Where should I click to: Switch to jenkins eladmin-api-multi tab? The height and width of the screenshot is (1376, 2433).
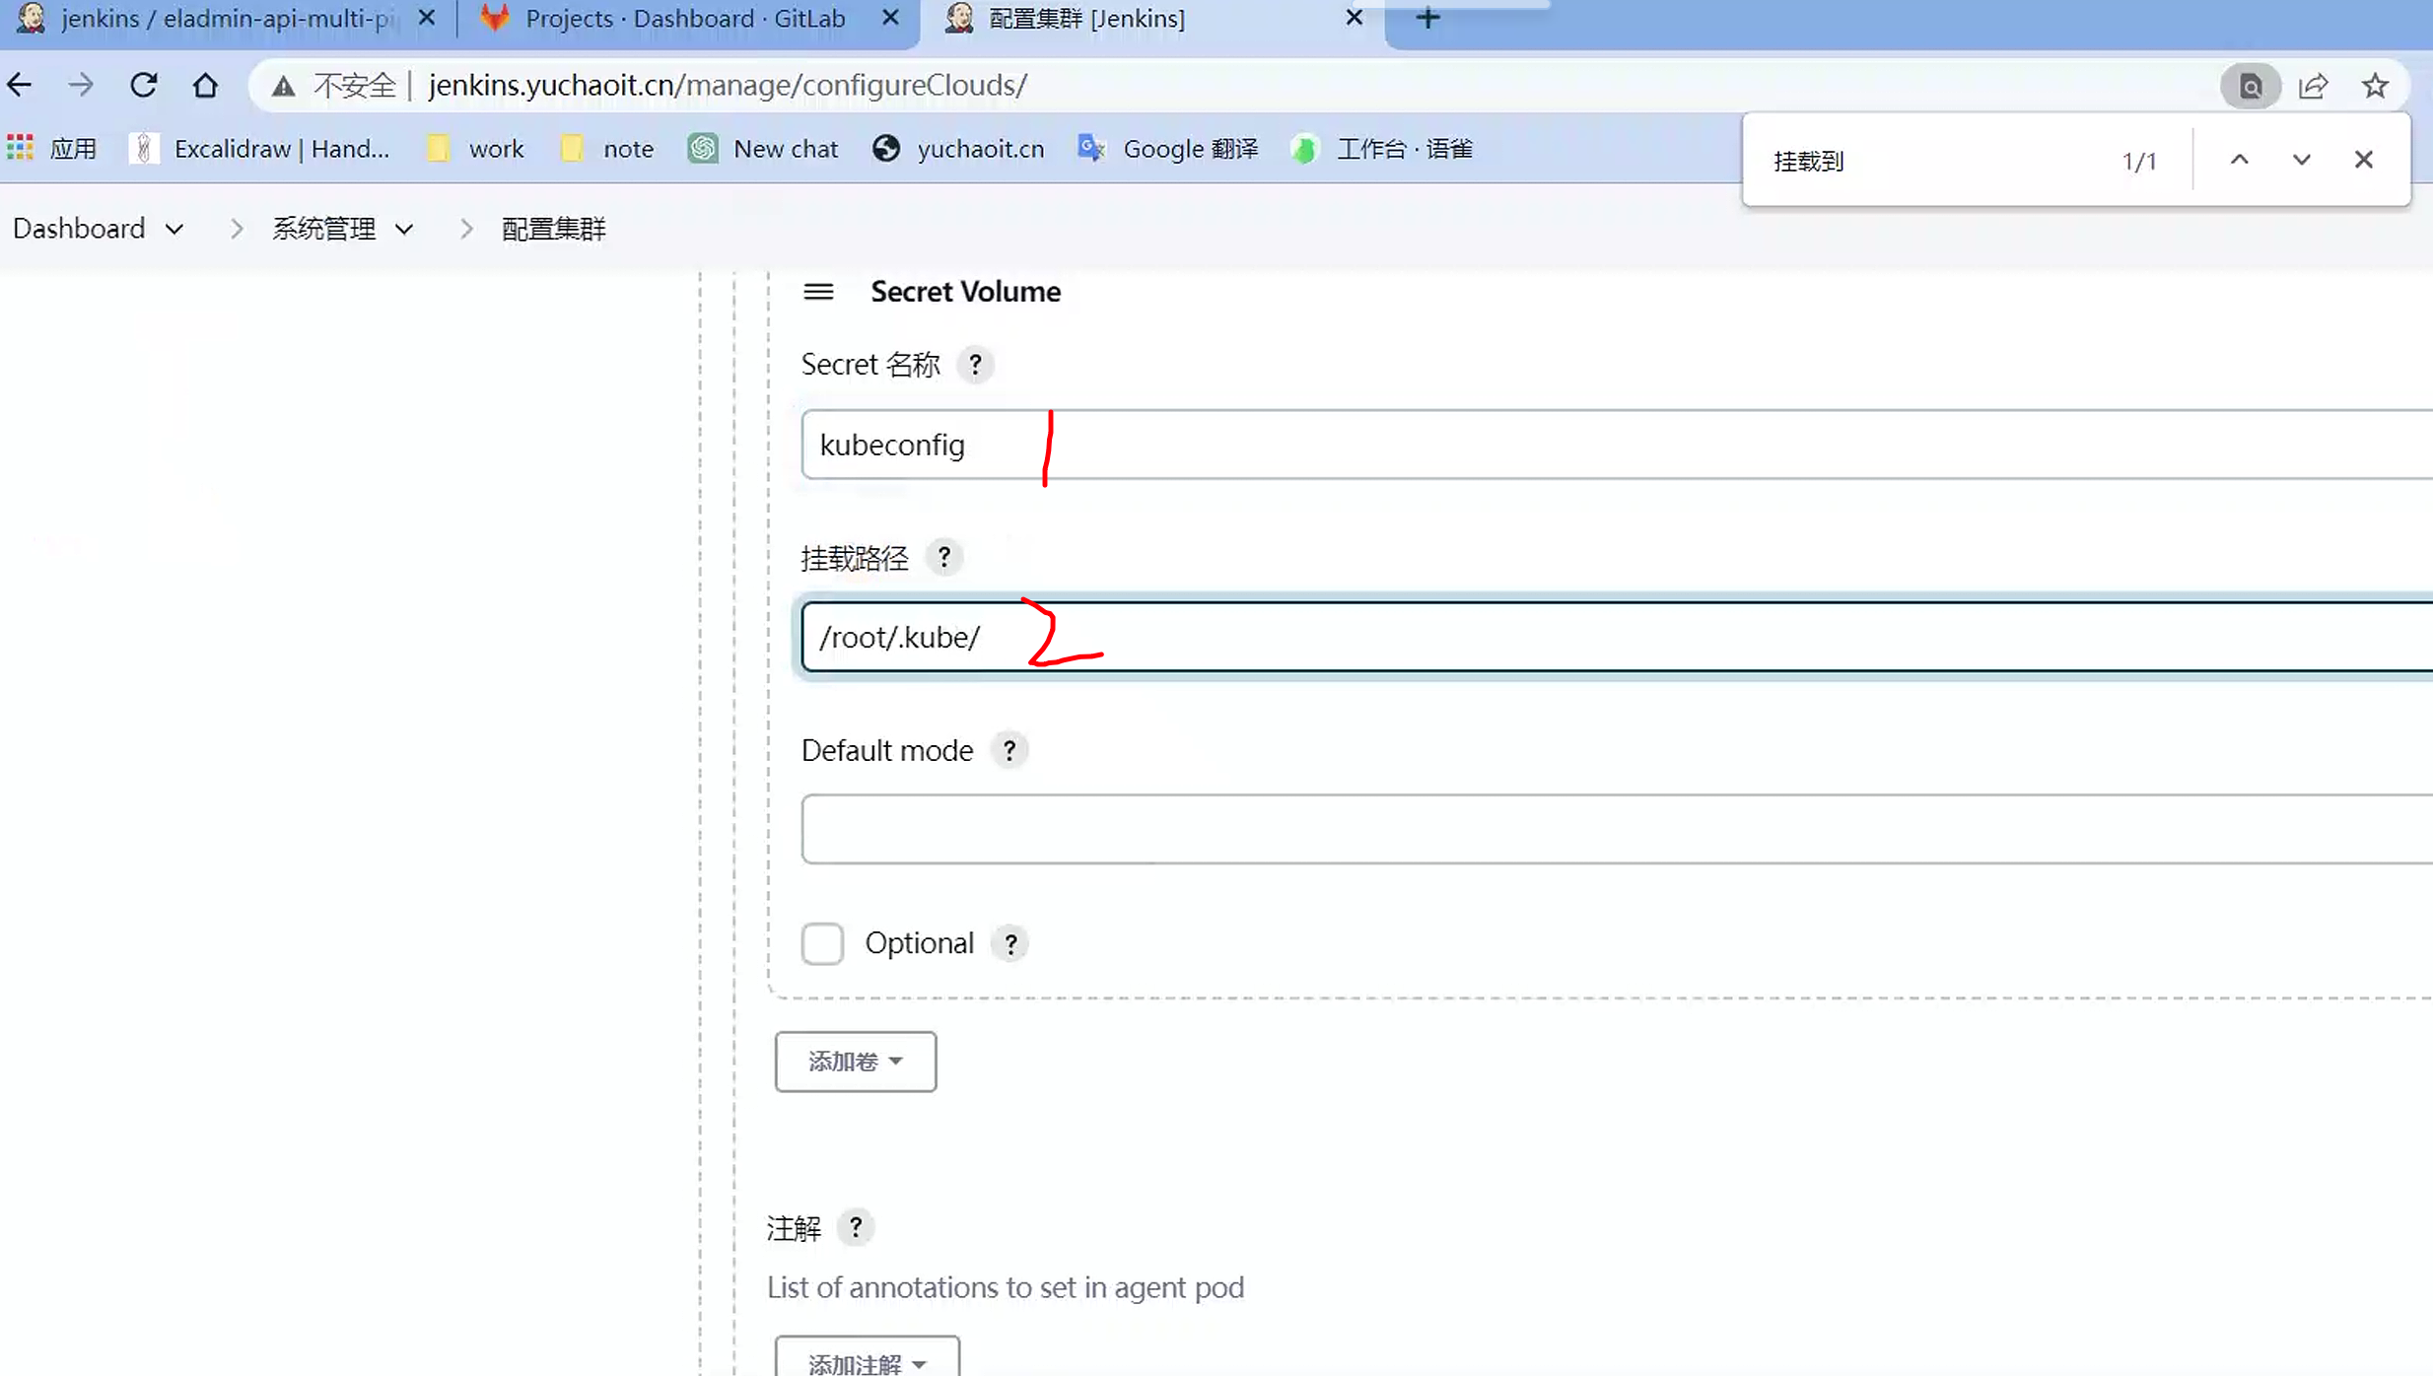click(x=225, y=19)
